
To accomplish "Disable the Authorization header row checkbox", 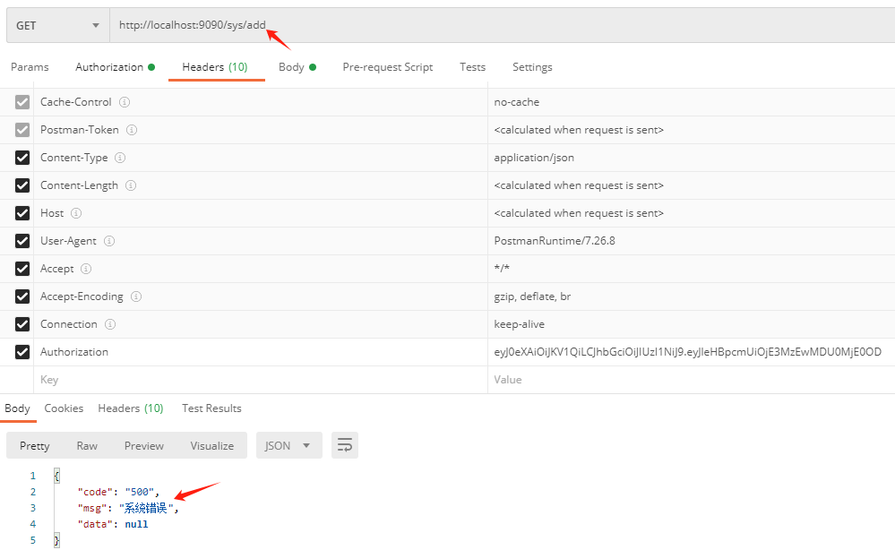I will [22, 352].
